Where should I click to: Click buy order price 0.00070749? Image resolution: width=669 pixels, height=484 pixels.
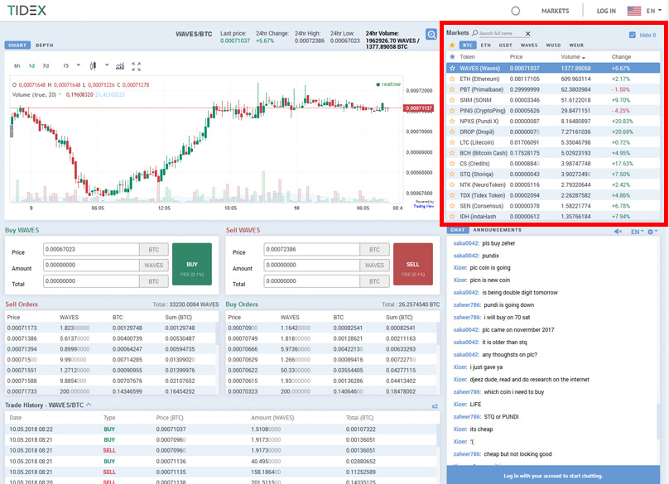coord(243,338)
